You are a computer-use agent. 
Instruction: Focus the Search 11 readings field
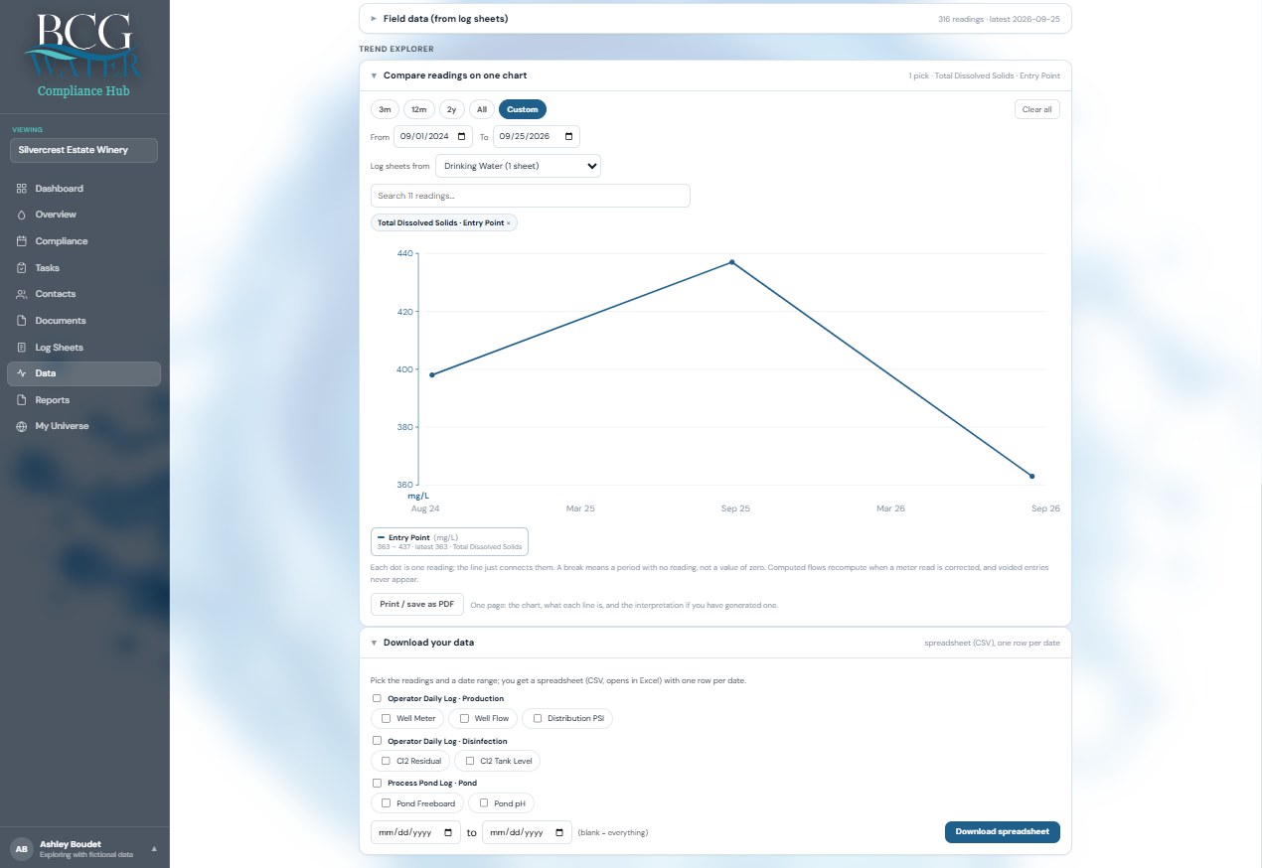(531, 196)
